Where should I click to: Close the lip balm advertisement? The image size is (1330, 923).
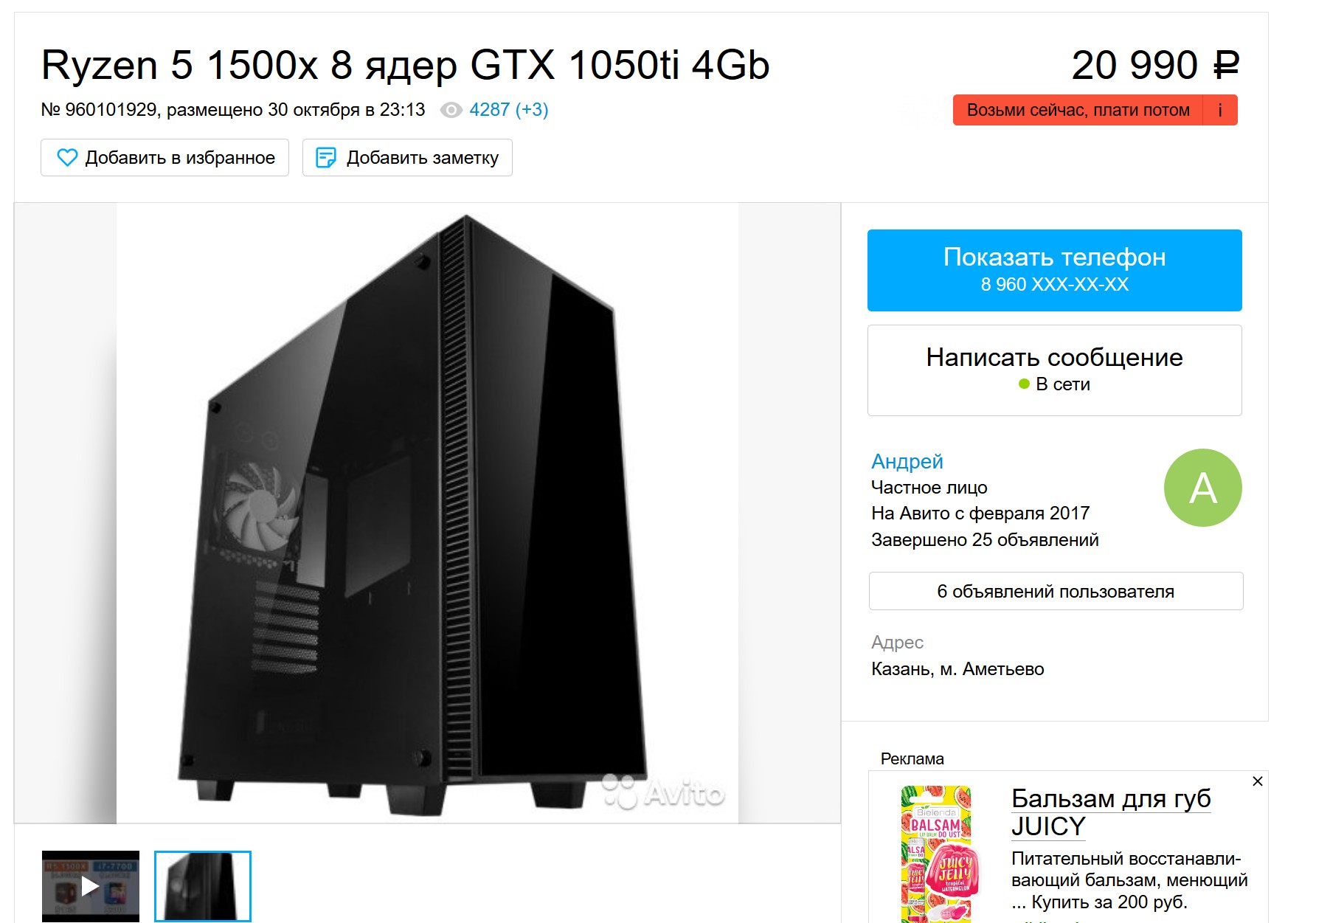click(1258, 781)
